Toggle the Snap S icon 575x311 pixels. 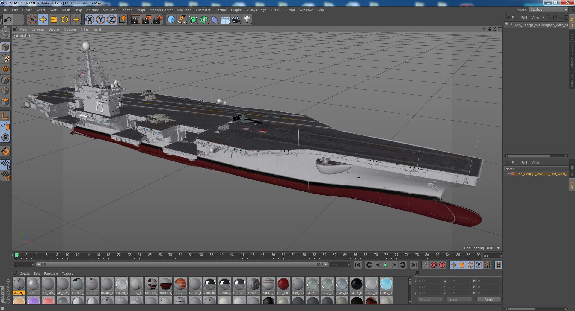(x=5, y=137)
